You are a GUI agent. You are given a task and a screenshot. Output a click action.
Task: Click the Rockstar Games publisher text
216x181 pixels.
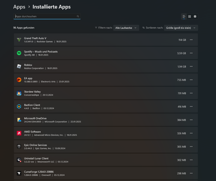click(x=45, y=41)
